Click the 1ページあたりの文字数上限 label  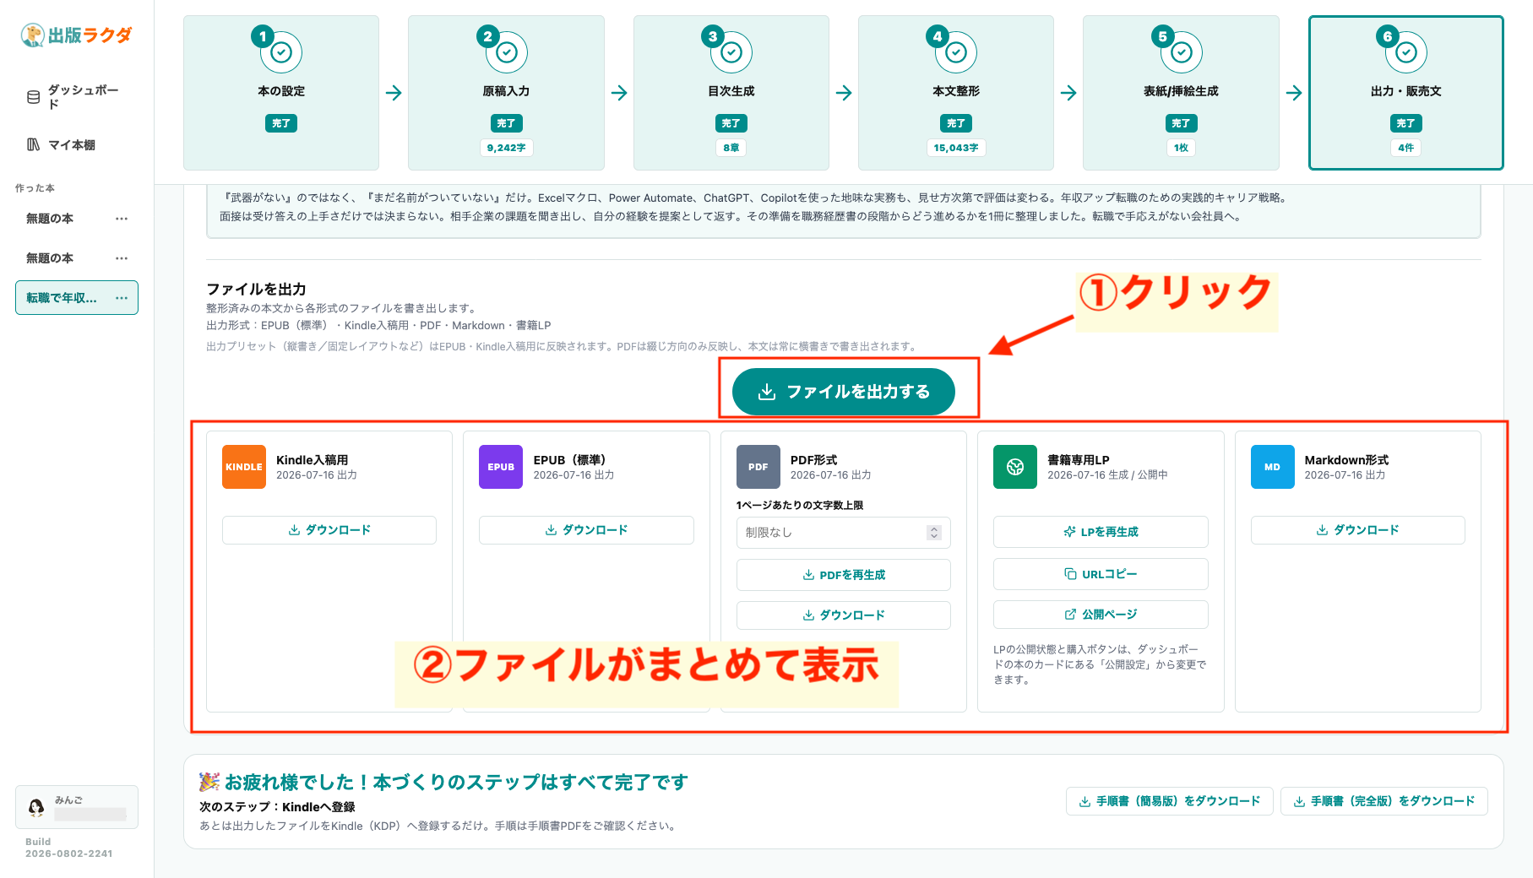coord(800,506)
